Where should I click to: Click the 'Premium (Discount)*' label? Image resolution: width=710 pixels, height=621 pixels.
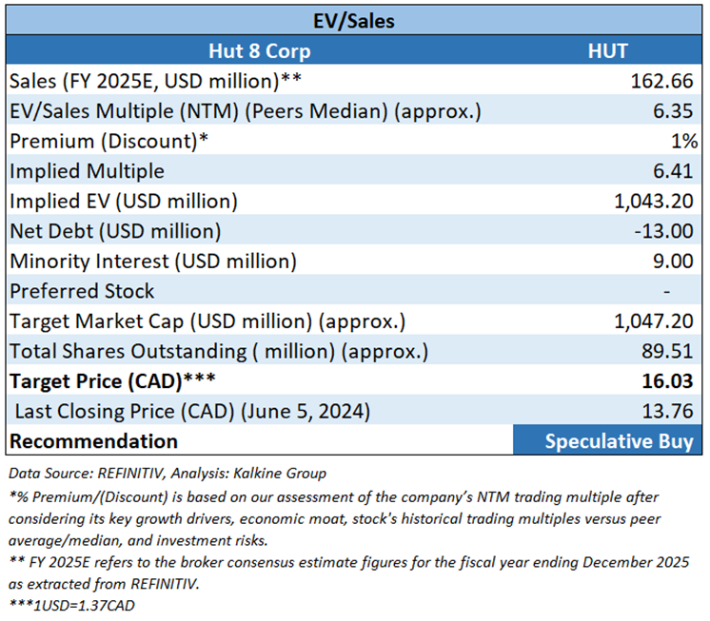pyautogui.click(x=108, y=142)
